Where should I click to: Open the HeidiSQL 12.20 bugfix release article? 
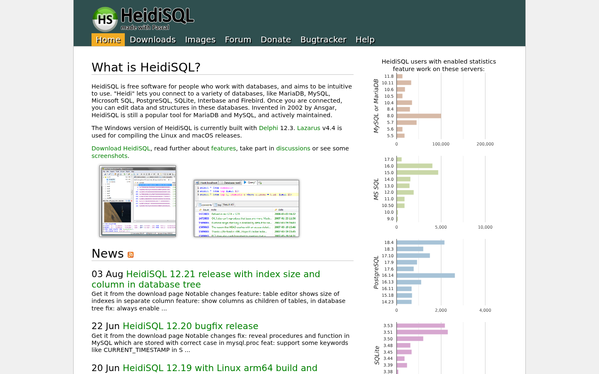[191, 326]
